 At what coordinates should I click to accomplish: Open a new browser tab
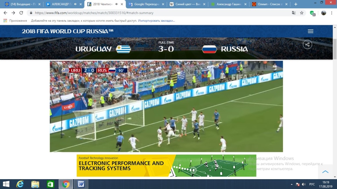(296, 4)
